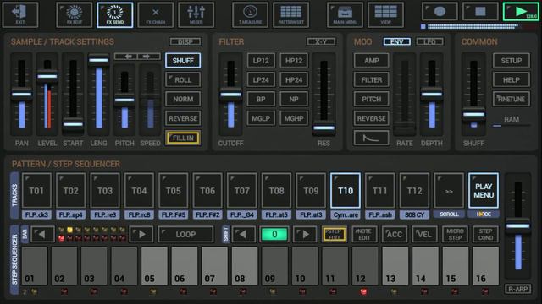Open the PATTERNSET grid icon
Image resolution: width=542 pixels, height=304 pixels.
coord(290,14)
